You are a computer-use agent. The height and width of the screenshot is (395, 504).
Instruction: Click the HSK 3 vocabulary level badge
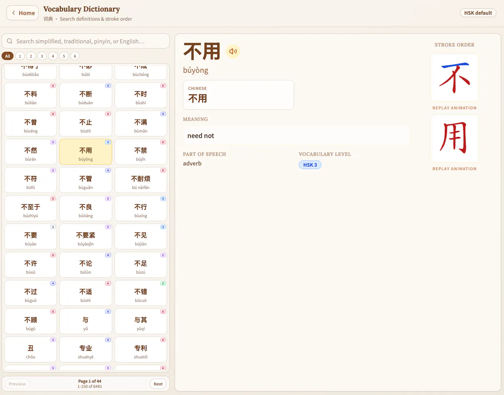coord(310,165)
